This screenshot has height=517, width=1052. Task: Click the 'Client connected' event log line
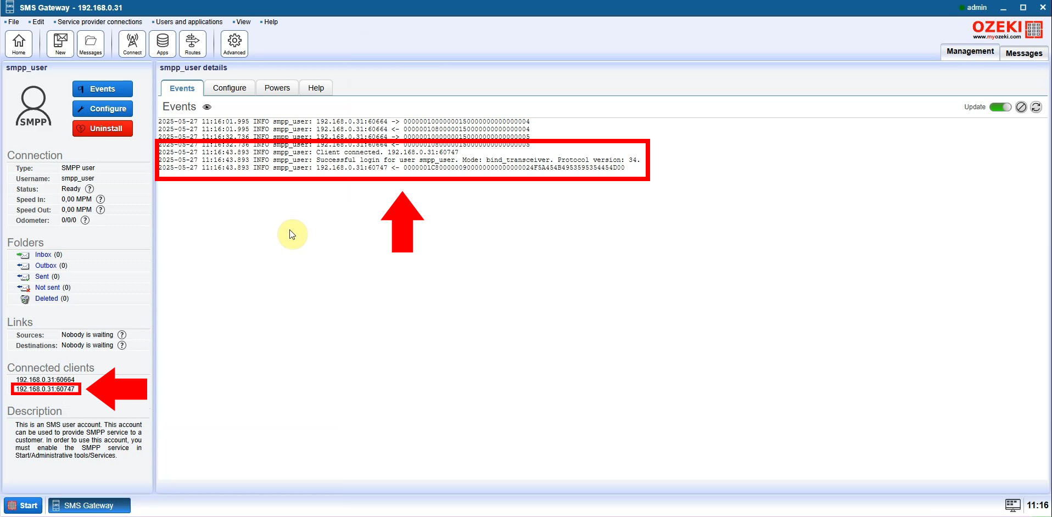pyautogui.click(x=309, y=153)
